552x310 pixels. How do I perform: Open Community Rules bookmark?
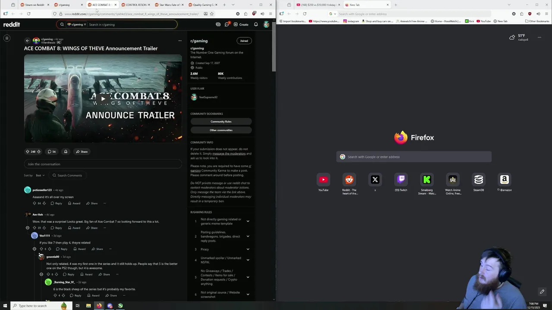click(x=221, y=121)
